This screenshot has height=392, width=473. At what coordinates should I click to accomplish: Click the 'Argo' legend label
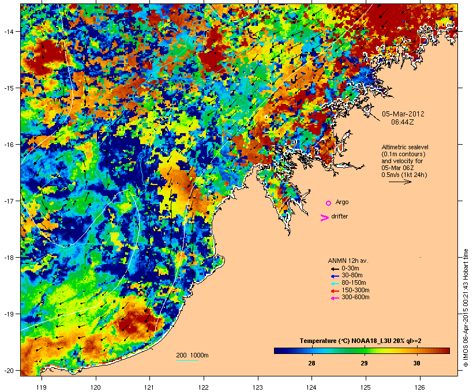(342, 202)
